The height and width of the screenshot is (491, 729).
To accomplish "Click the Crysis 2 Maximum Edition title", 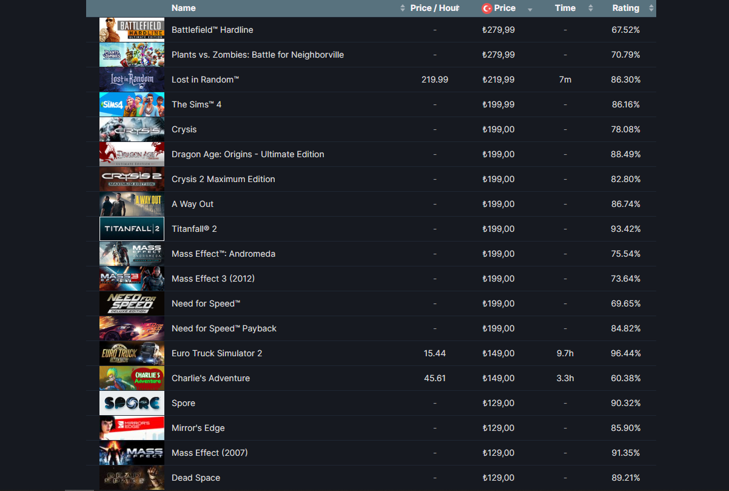I will 223,179.
